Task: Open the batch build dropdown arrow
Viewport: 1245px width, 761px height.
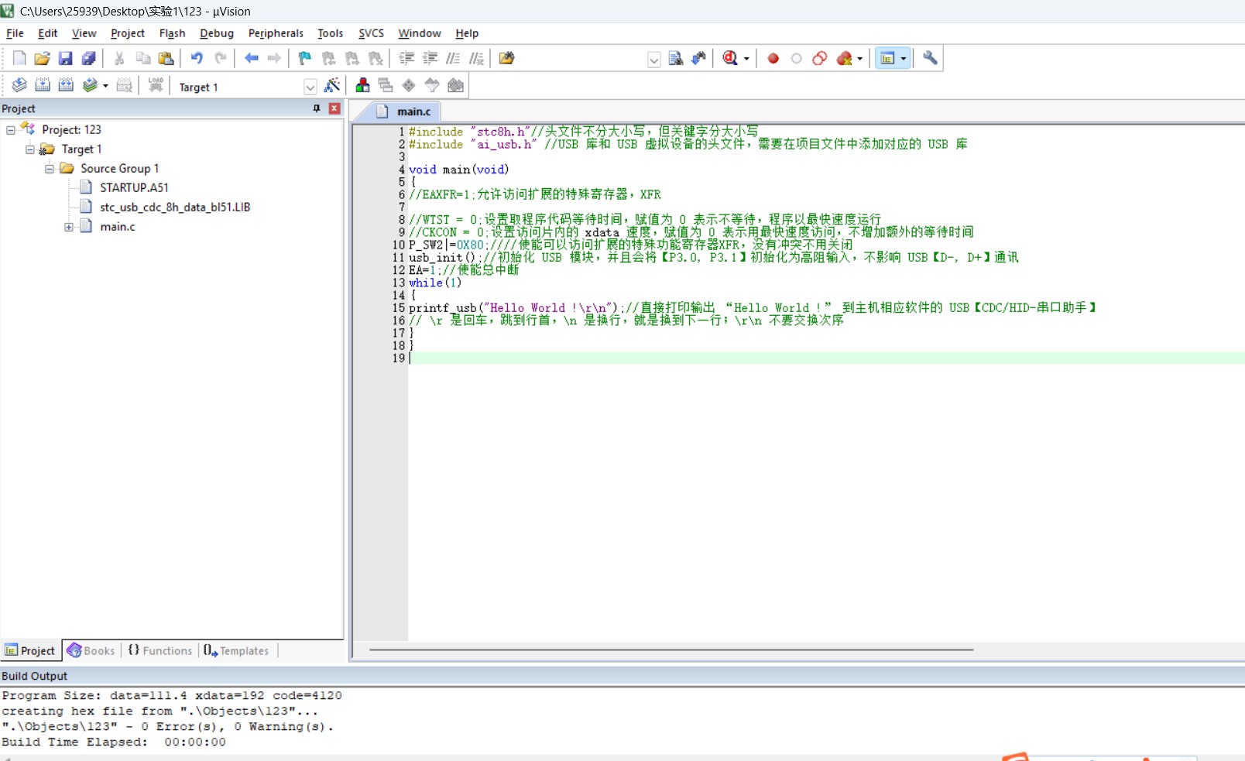Action: (x=105, y=86)
